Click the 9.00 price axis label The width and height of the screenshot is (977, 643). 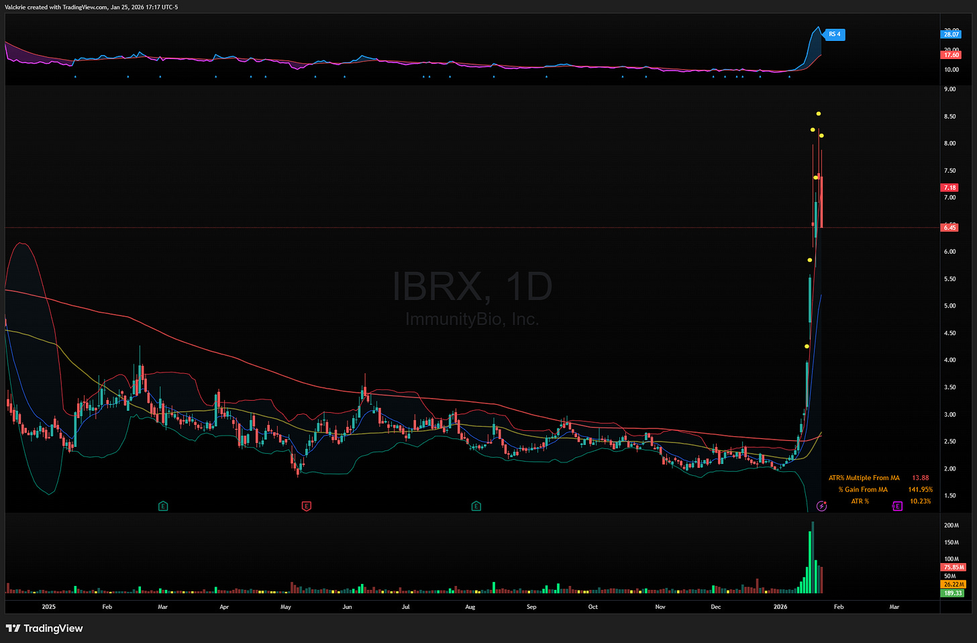[949, 89]
